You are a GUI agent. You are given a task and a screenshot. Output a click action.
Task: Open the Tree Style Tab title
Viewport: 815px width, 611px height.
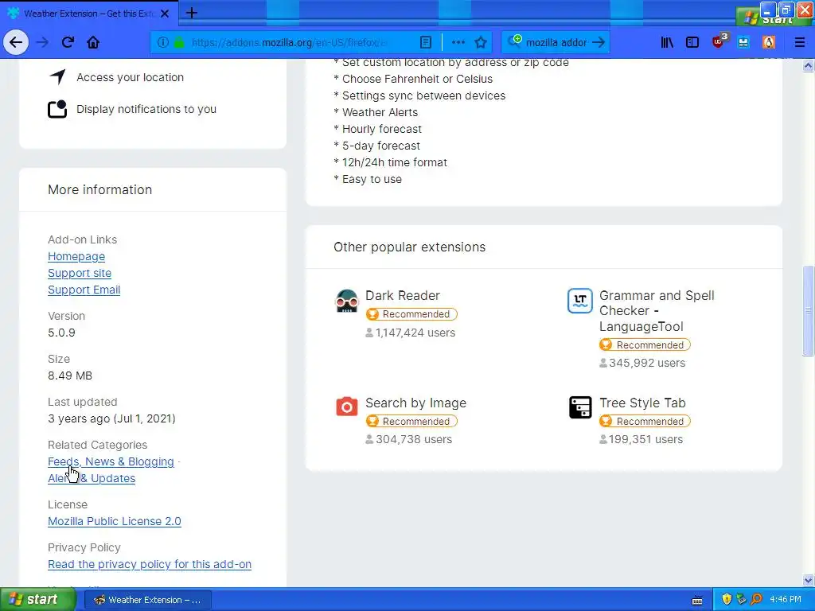tap(642, 403)
